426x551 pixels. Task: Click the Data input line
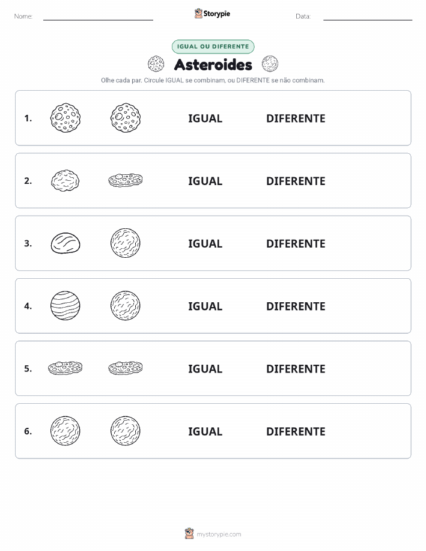click(368, 17)
